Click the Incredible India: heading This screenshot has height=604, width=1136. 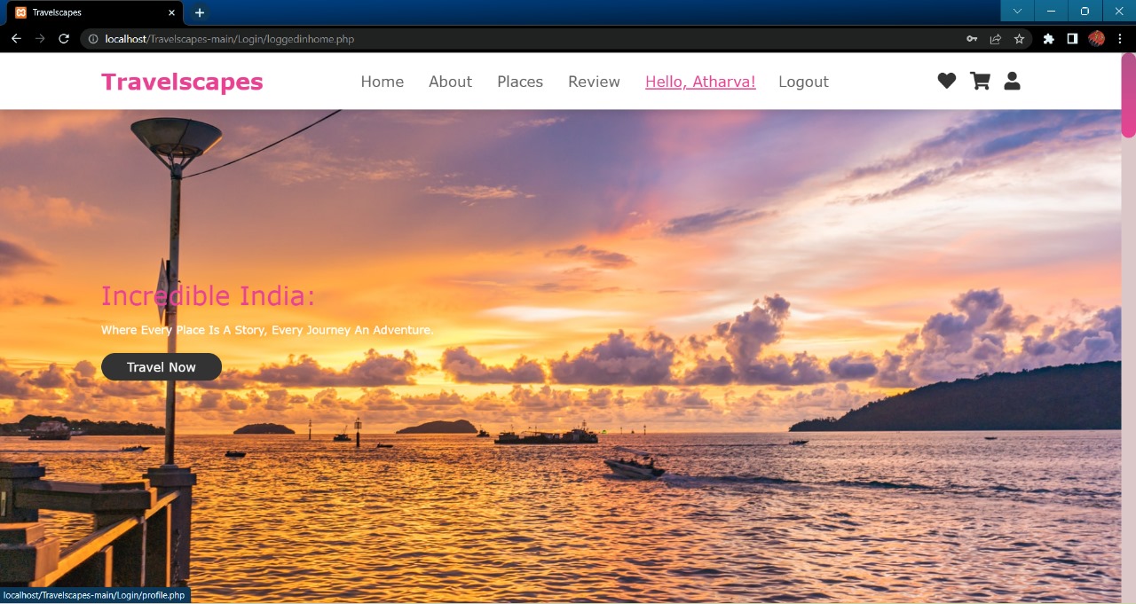[x=208, y=295]
